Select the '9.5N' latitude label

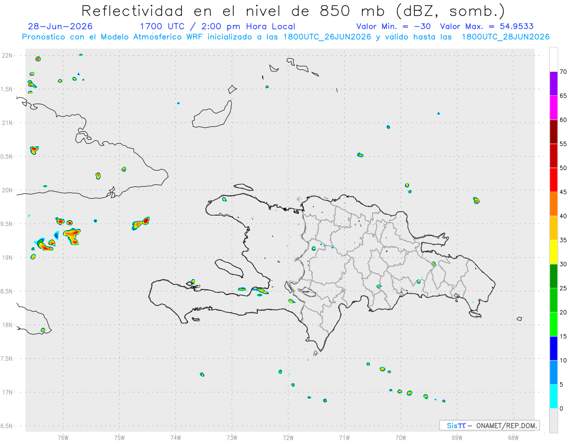coord(7,224)
